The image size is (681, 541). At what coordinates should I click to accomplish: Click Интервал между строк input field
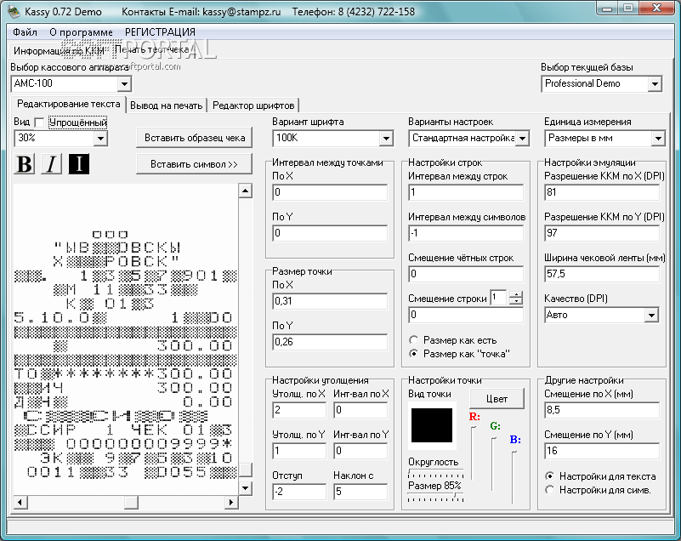[466, 192]
